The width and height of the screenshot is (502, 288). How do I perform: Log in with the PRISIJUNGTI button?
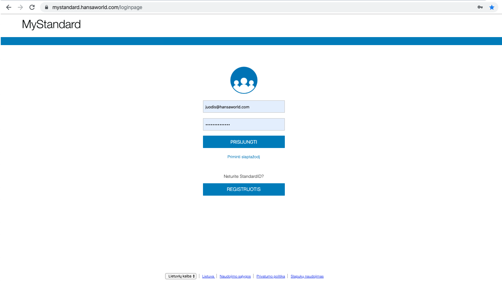[x=244, y=142]
